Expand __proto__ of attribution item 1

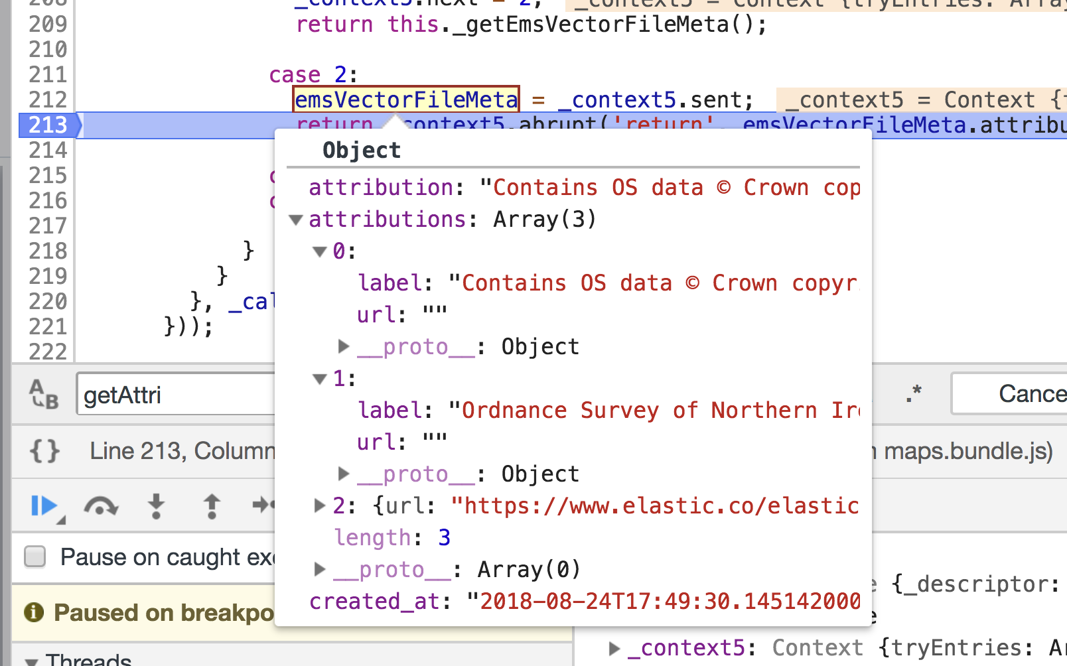click(x=344, y=474)
